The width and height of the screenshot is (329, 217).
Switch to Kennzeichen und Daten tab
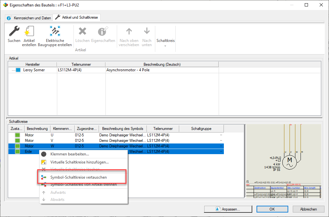[x=29, y=18]
